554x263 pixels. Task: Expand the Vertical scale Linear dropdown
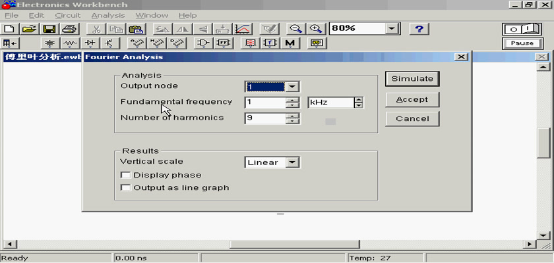292,162
